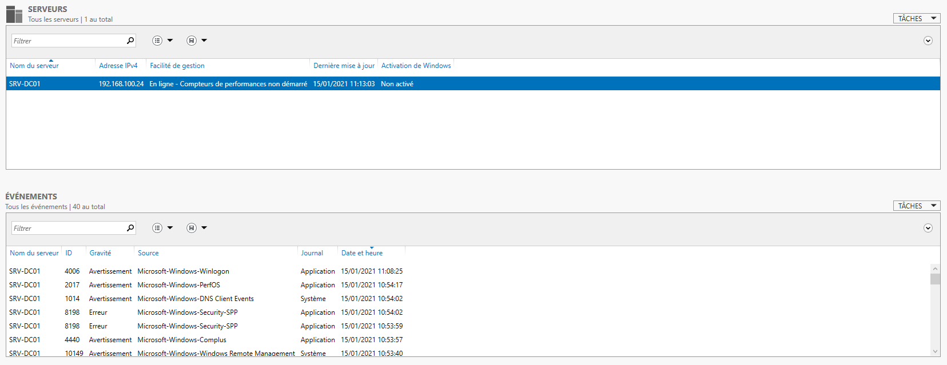
Task: Type in the Serveurs Filtrer field
Action: (x=69, y=41)
